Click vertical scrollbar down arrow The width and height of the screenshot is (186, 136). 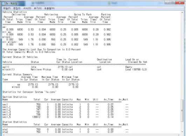click(x=182, y=132)
